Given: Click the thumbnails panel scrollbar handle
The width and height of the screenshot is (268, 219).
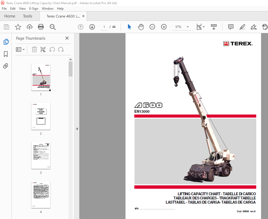Looking at the screenshot, I should 70,69.
